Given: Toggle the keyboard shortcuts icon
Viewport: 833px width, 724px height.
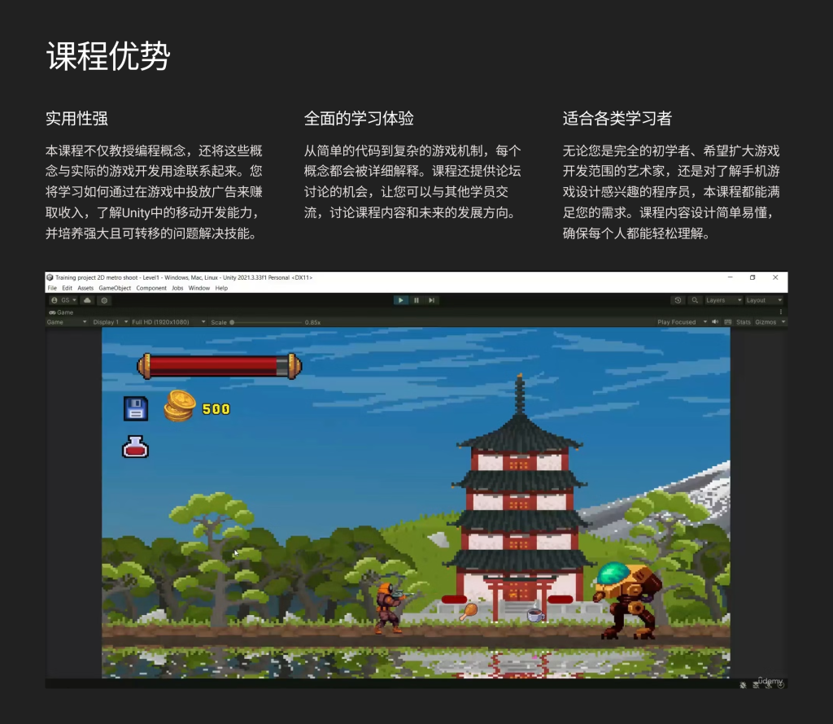Looking at the screenshot, I should tap(728, 322).
